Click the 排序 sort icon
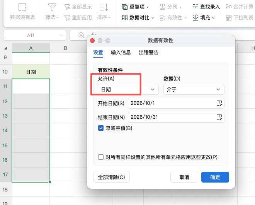The height and width of the screenshot is (205, 255). coord(104,7)
